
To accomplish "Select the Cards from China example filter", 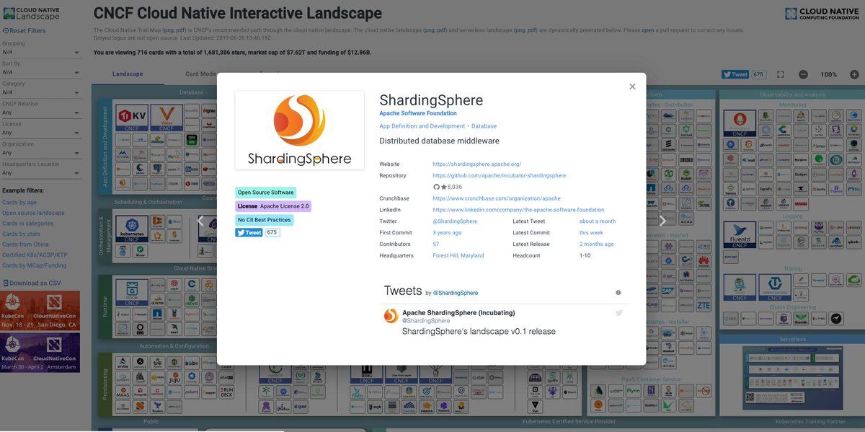I will point(25,244).
